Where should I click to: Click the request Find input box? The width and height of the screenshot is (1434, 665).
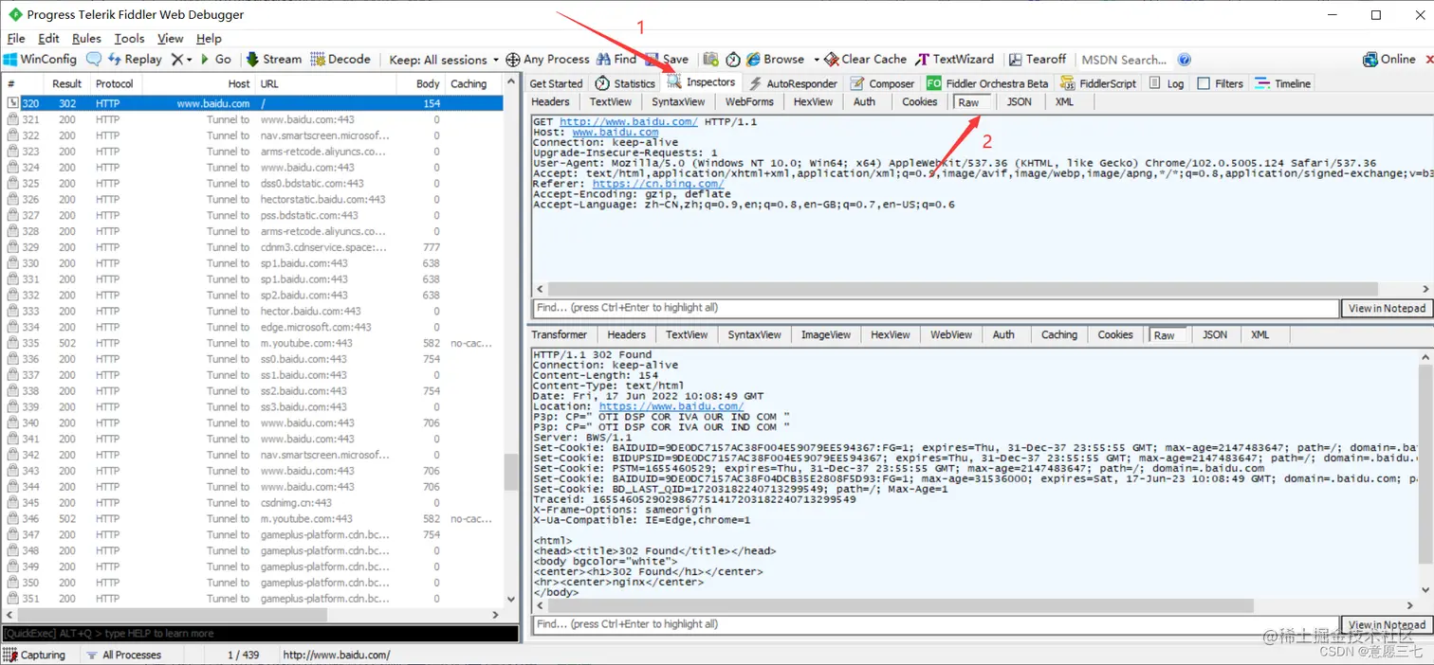click(x=934, y=308)
